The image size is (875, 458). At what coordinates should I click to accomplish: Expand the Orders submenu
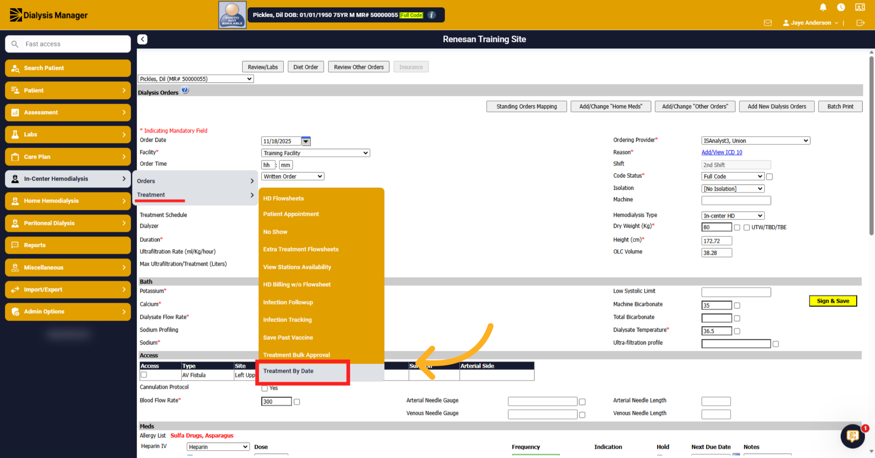coord(195,181)
